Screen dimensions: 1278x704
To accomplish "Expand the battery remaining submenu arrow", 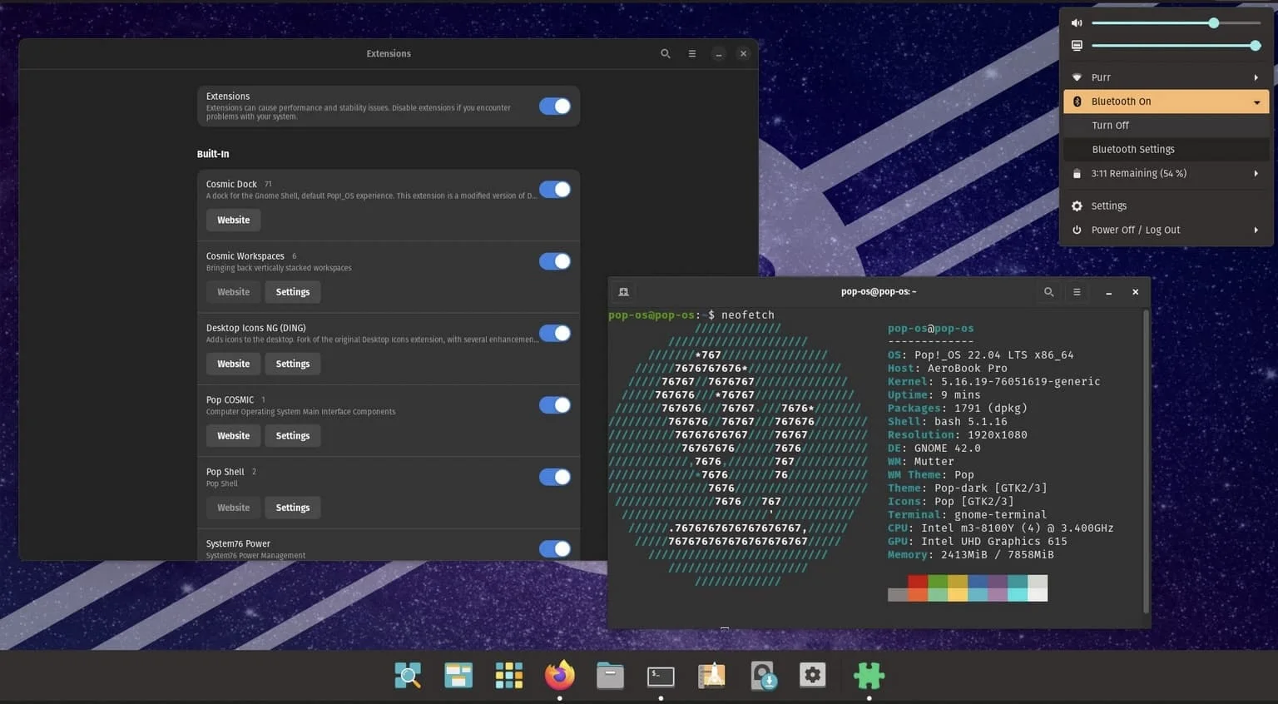I will (x=1256, y=174).
